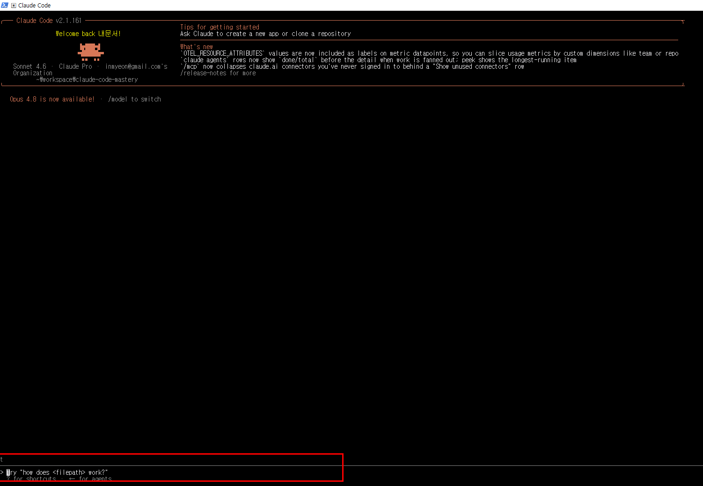Viewport: 703px width, 486px height.
Task: Click the "Sonnet 4.6" model label
Action: [29, 66]
